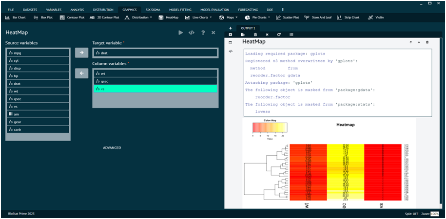446x219 pixels.
Task: Move HeatMap output down with arrow
Action: click(x=419, y=42)
